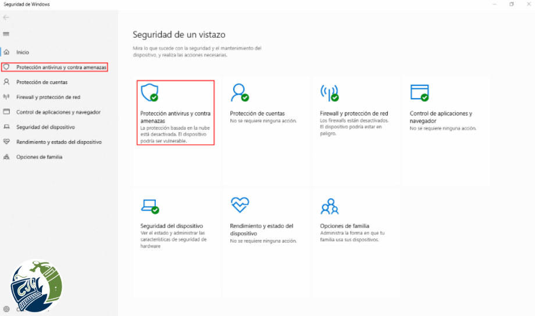The width and height of the screenshot is (535, 316).
Task: Click 'Ver el estado y administrar' hardware description
Action: (173, 239)
